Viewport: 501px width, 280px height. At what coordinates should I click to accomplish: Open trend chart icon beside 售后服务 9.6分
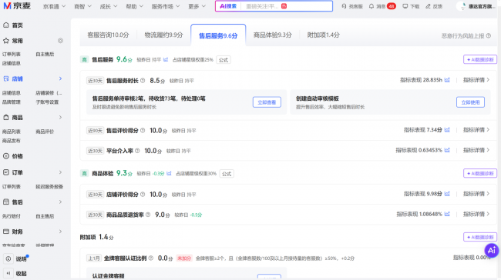click(166, 60)
